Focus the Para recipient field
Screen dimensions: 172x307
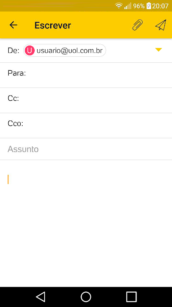click(86, 75)
